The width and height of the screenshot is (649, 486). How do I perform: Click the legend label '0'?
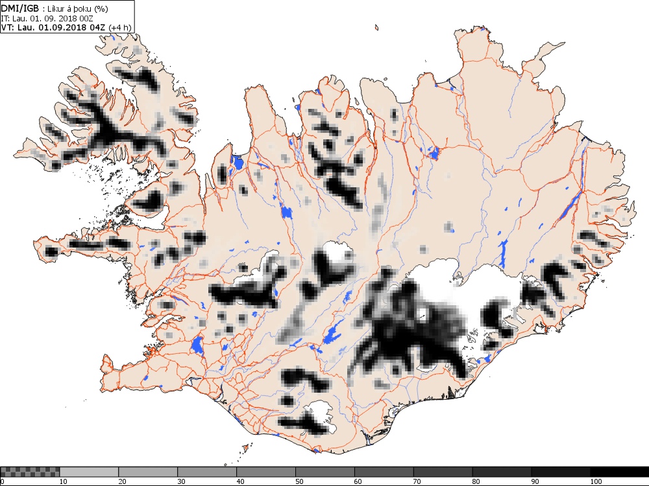tap(2, 481)
